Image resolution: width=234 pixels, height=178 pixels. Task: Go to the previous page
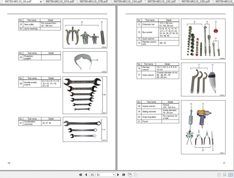pyautogui.click(x=86, y=175)
